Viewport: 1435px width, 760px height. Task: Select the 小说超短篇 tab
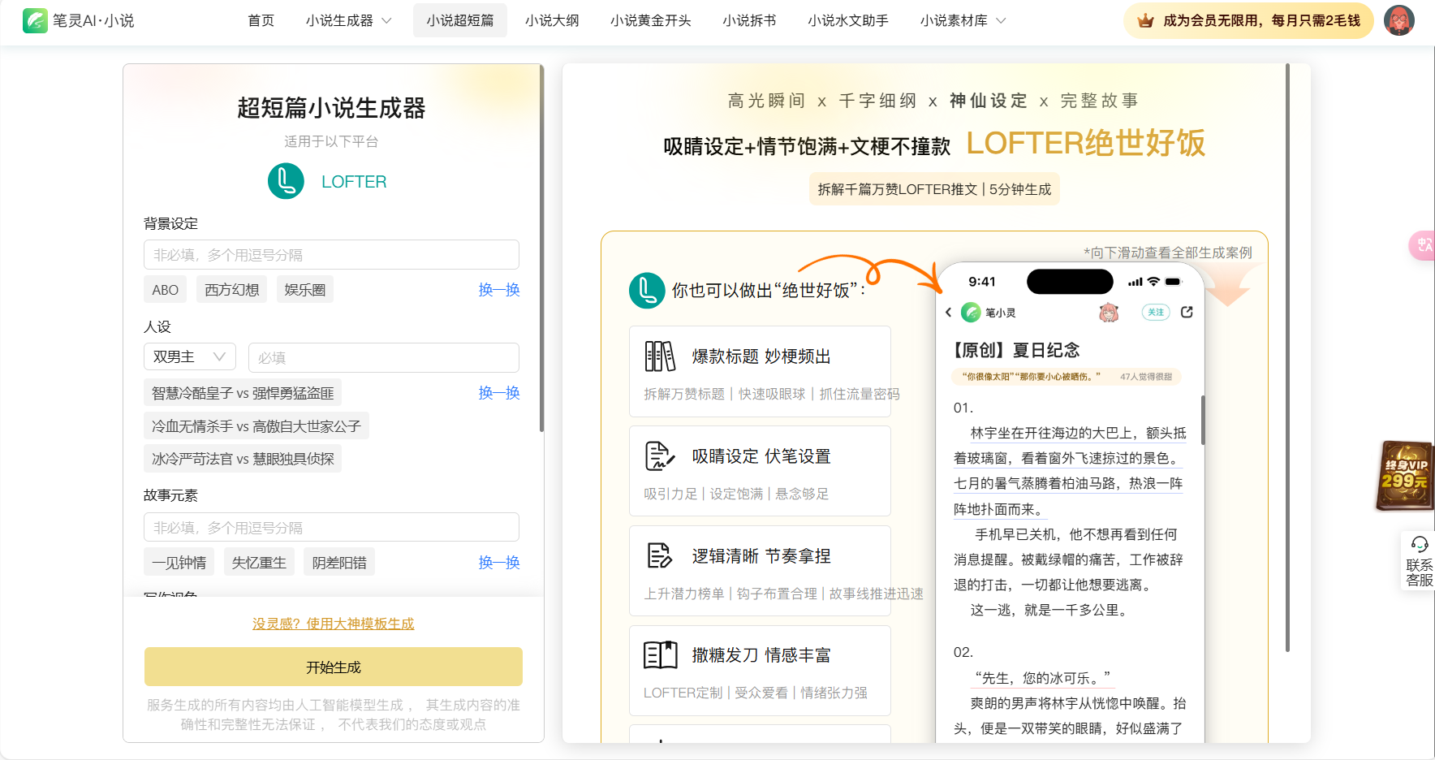tap(460, 20)
